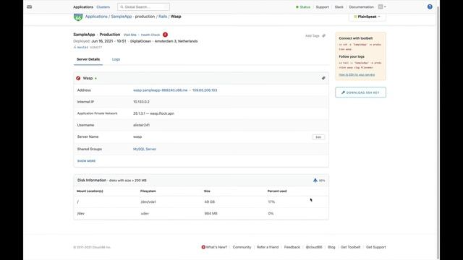Click the disk usage rocket icon
The image size is (463, 260).
(315, 180)
